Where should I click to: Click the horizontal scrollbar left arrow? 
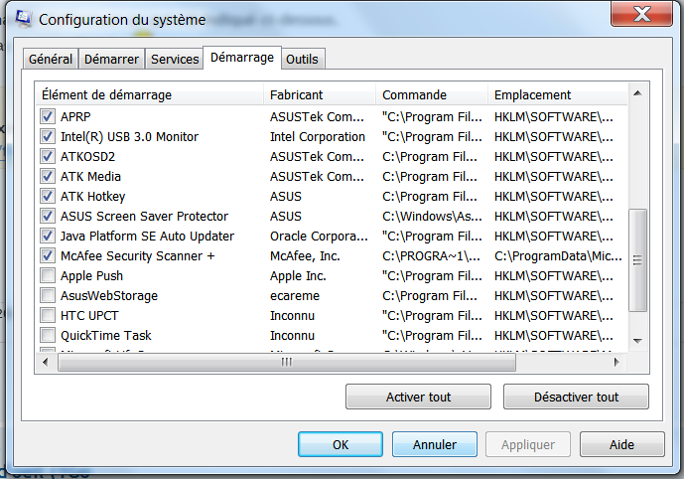tap(46, 362)
